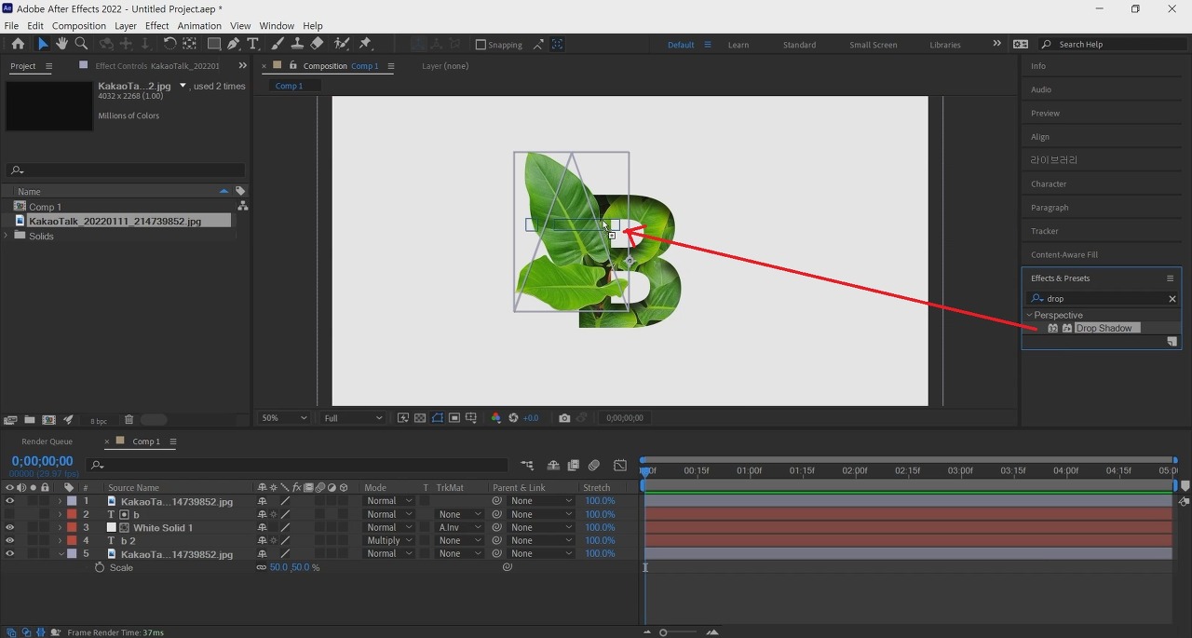Open Region of Interest control
The image size is (1192, 638).
tap(454, 418)
